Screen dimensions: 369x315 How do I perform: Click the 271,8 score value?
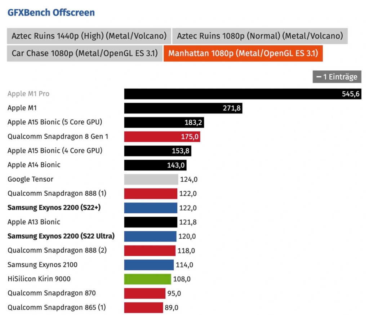(232, 108)
